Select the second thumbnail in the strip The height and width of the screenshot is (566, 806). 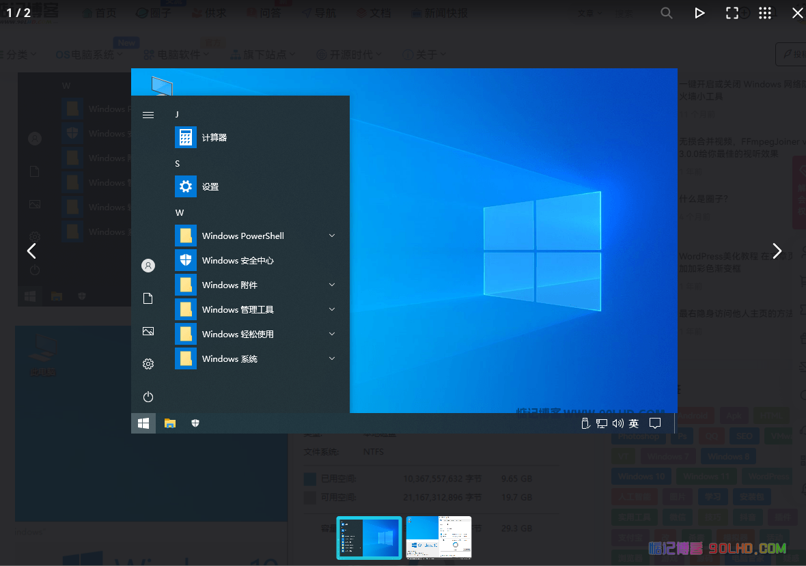(x=439, y=538)
